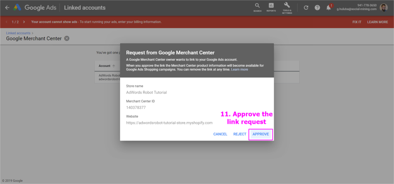Click the Google Merchant Center page title
Viewport: 394px width, 184px height.
34,39
